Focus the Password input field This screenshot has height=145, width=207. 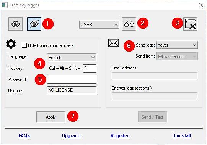pos(72,79)
